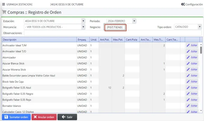Image resolution: width=204 pixels, height=121 pixels.
Task: Open the Periodo 2024-FEBRERO dropdown
Action: tap(134, 21)
